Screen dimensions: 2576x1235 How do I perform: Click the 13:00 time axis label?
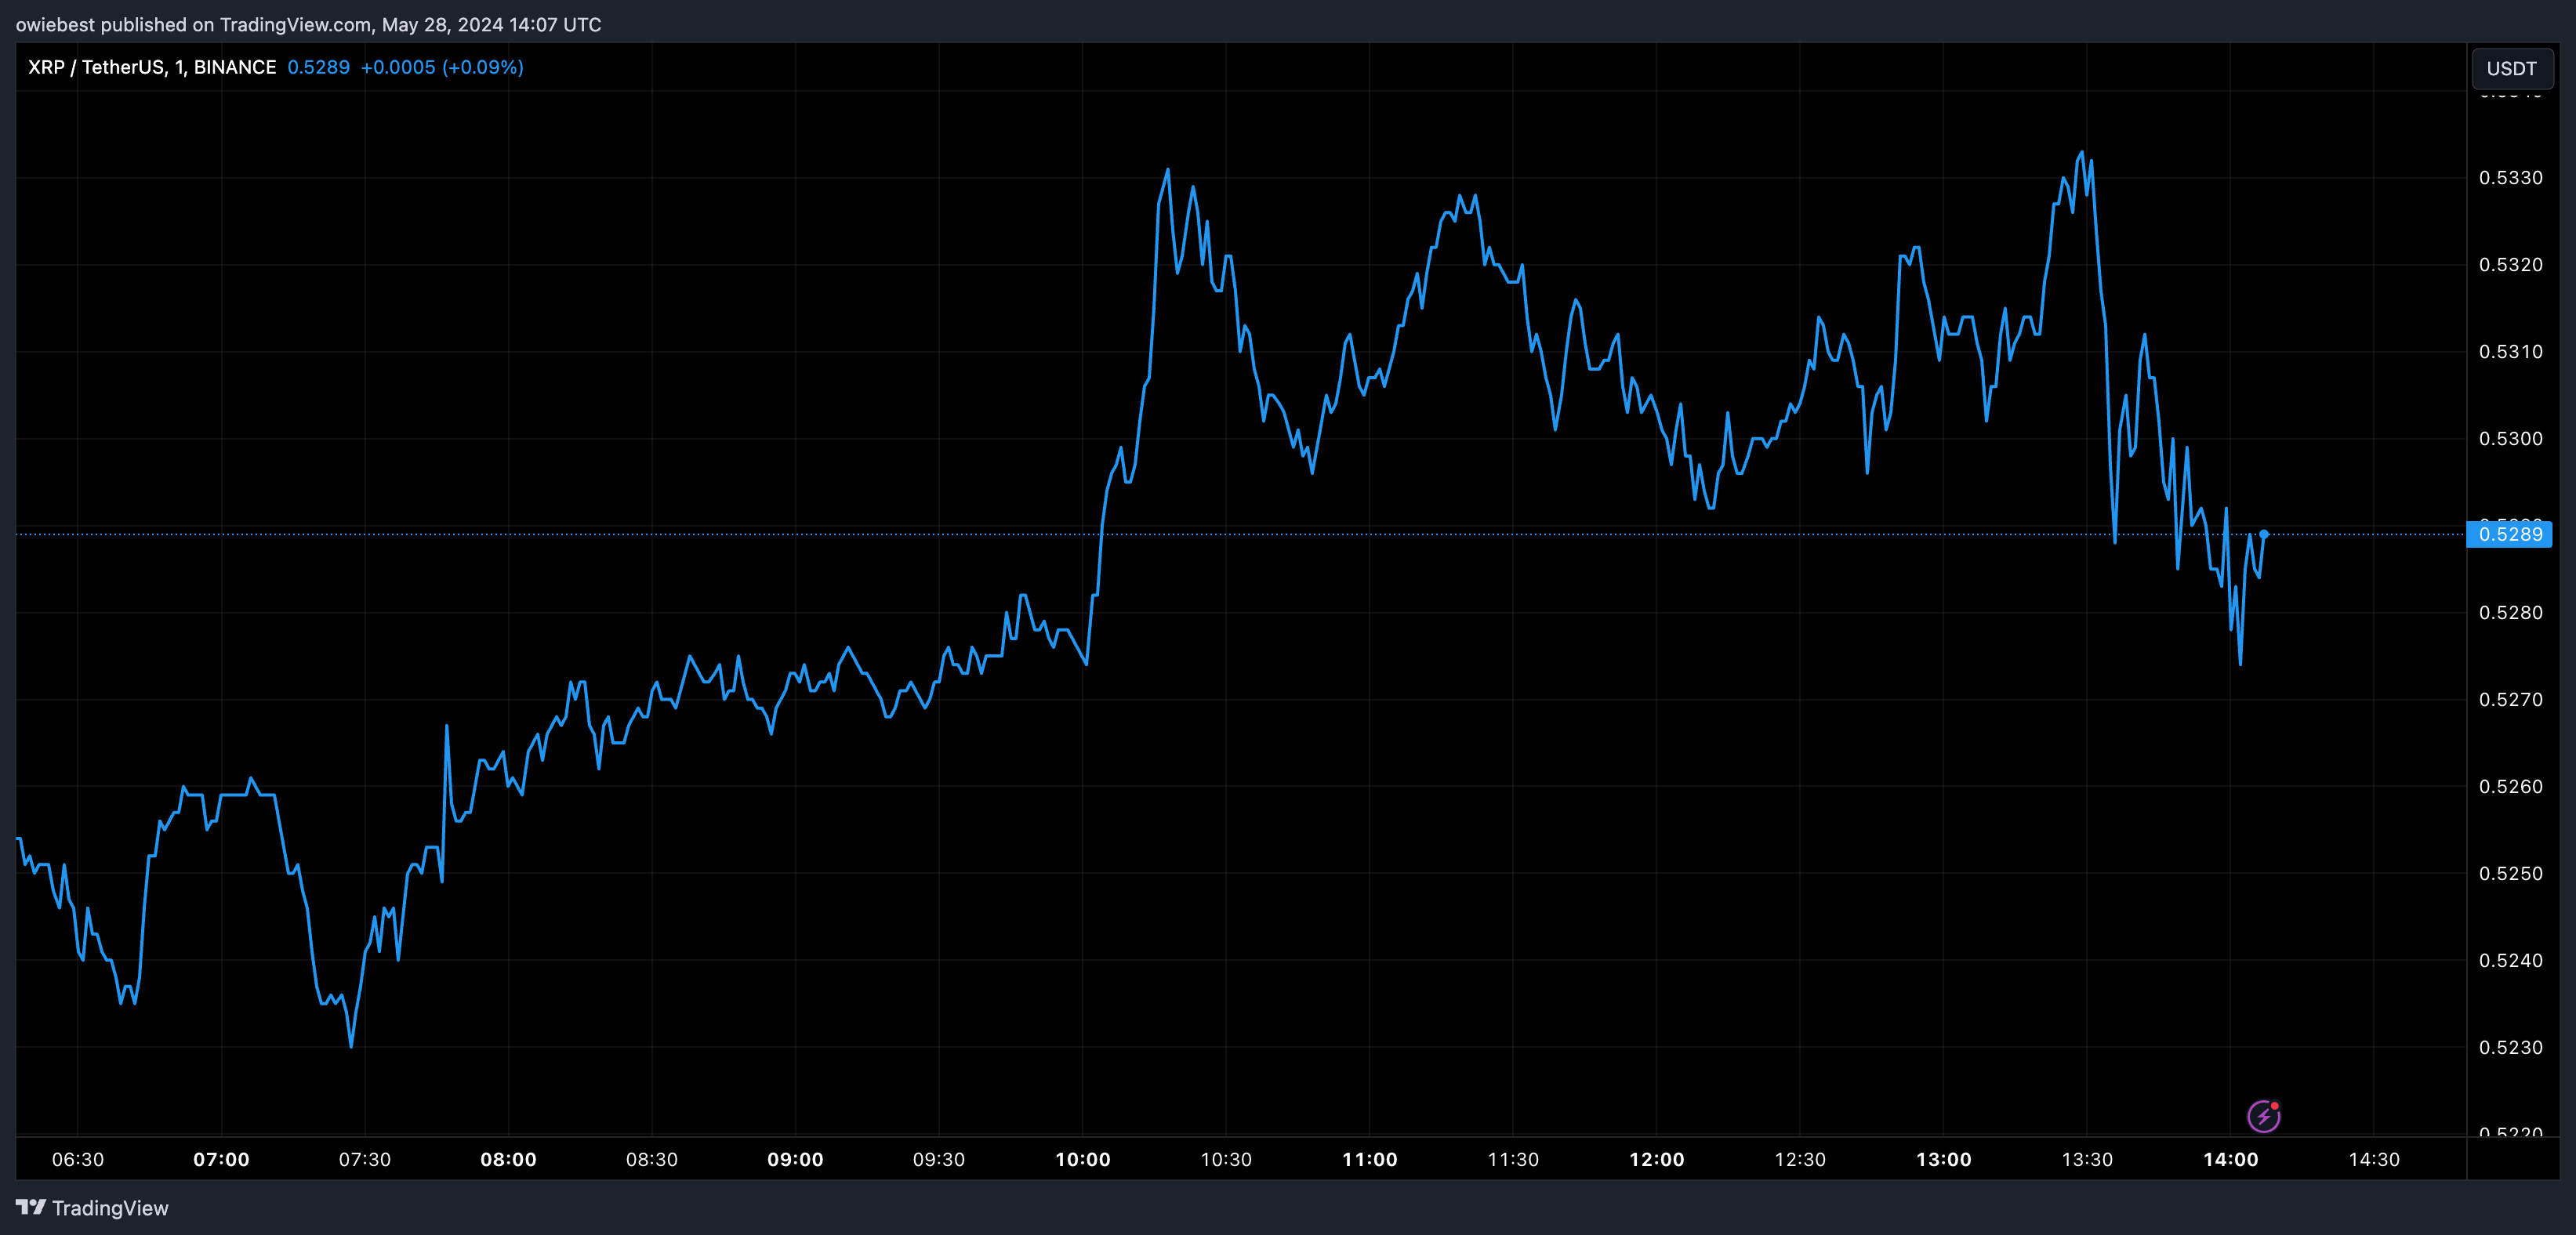1944,1159
